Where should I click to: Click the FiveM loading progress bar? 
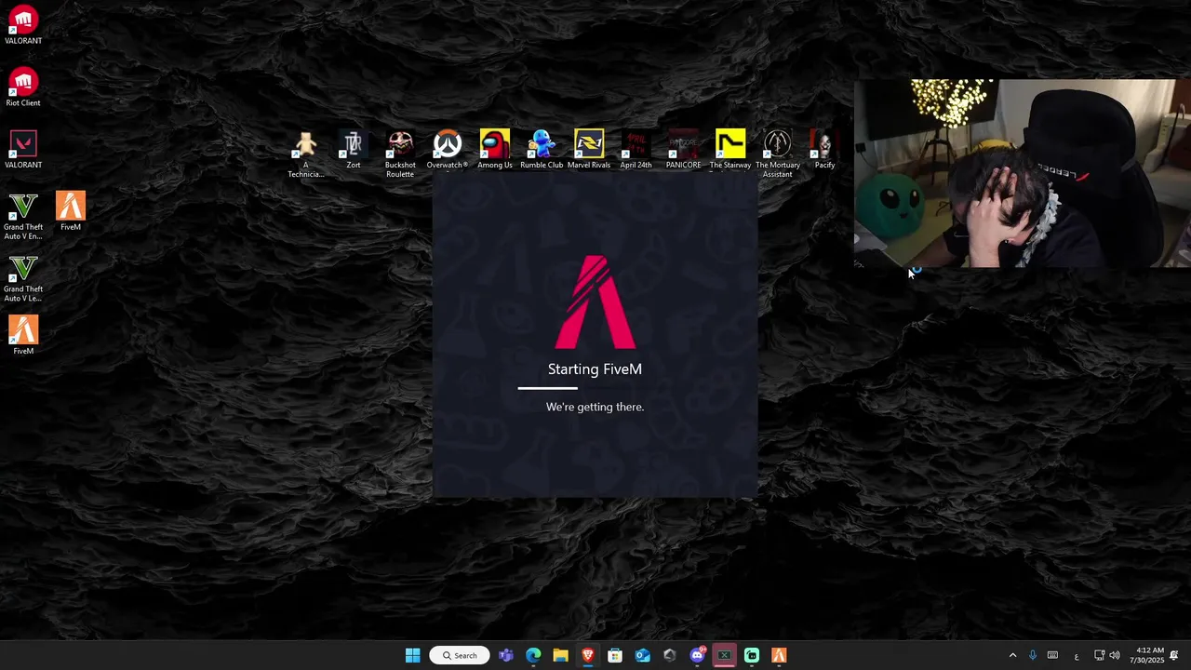tap(595, 388)
